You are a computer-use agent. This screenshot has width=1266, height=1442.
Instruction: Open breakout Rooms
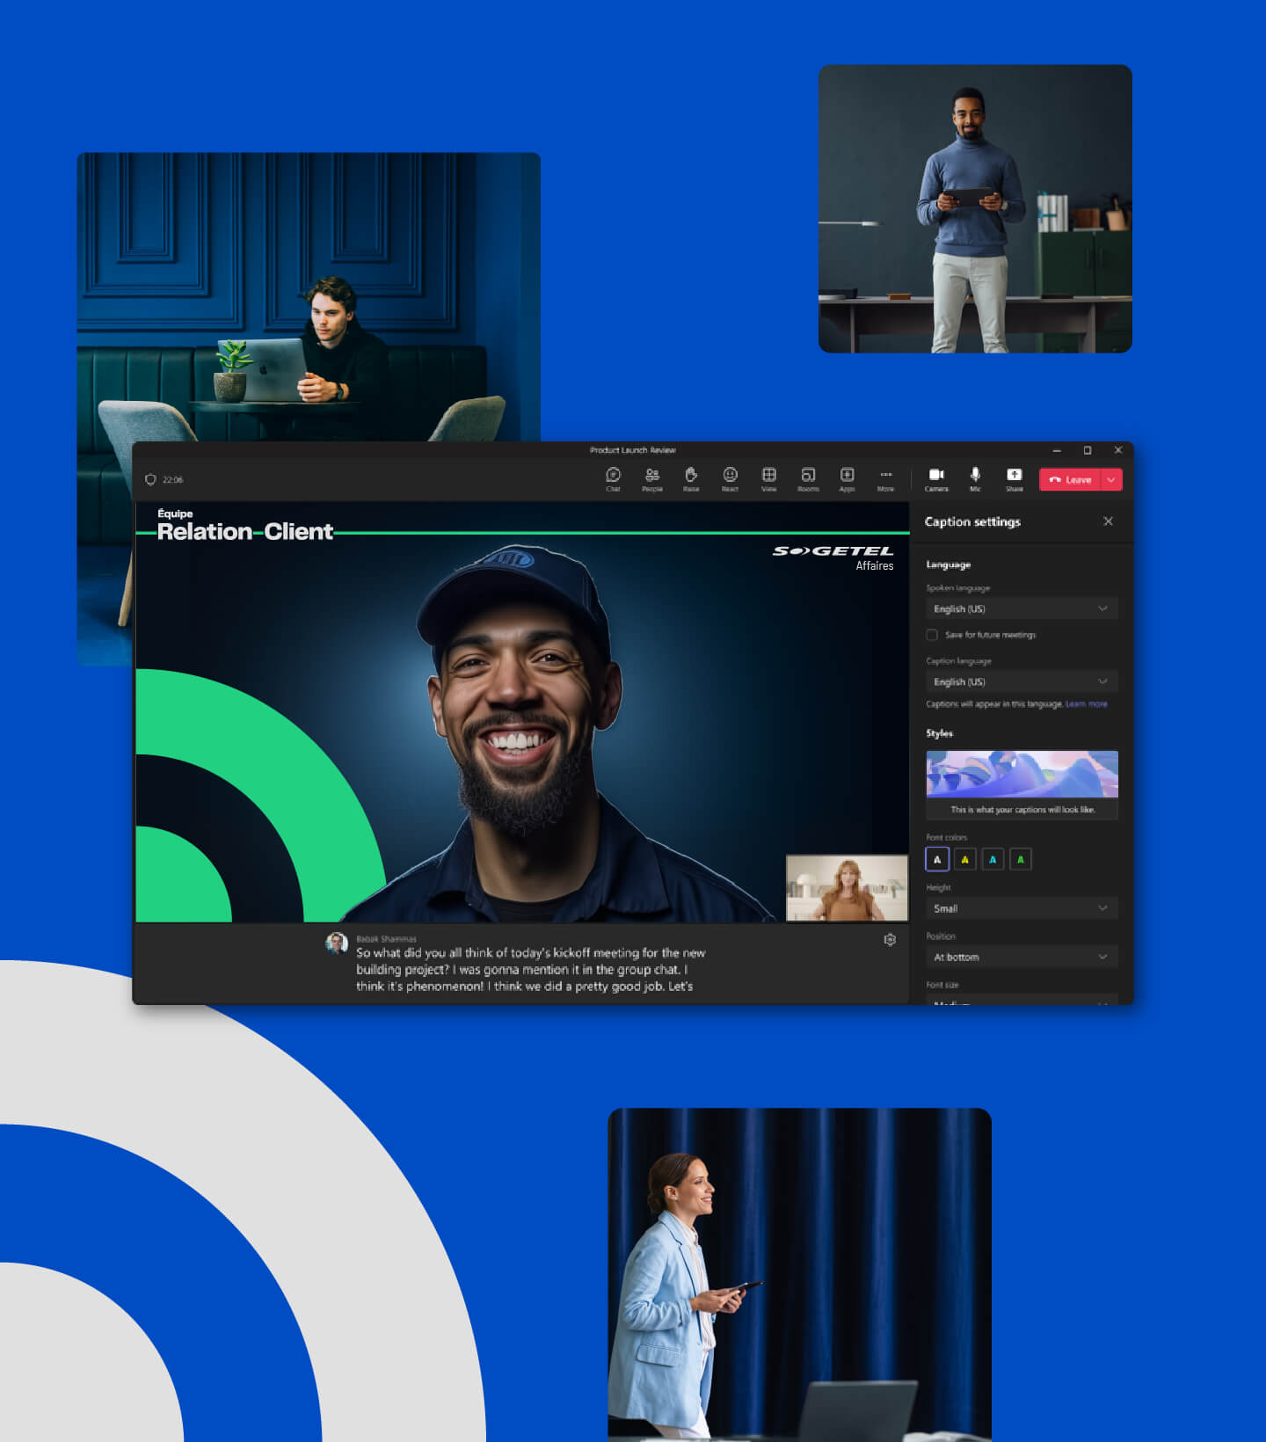pyautogui.click(x=808, y=478)
